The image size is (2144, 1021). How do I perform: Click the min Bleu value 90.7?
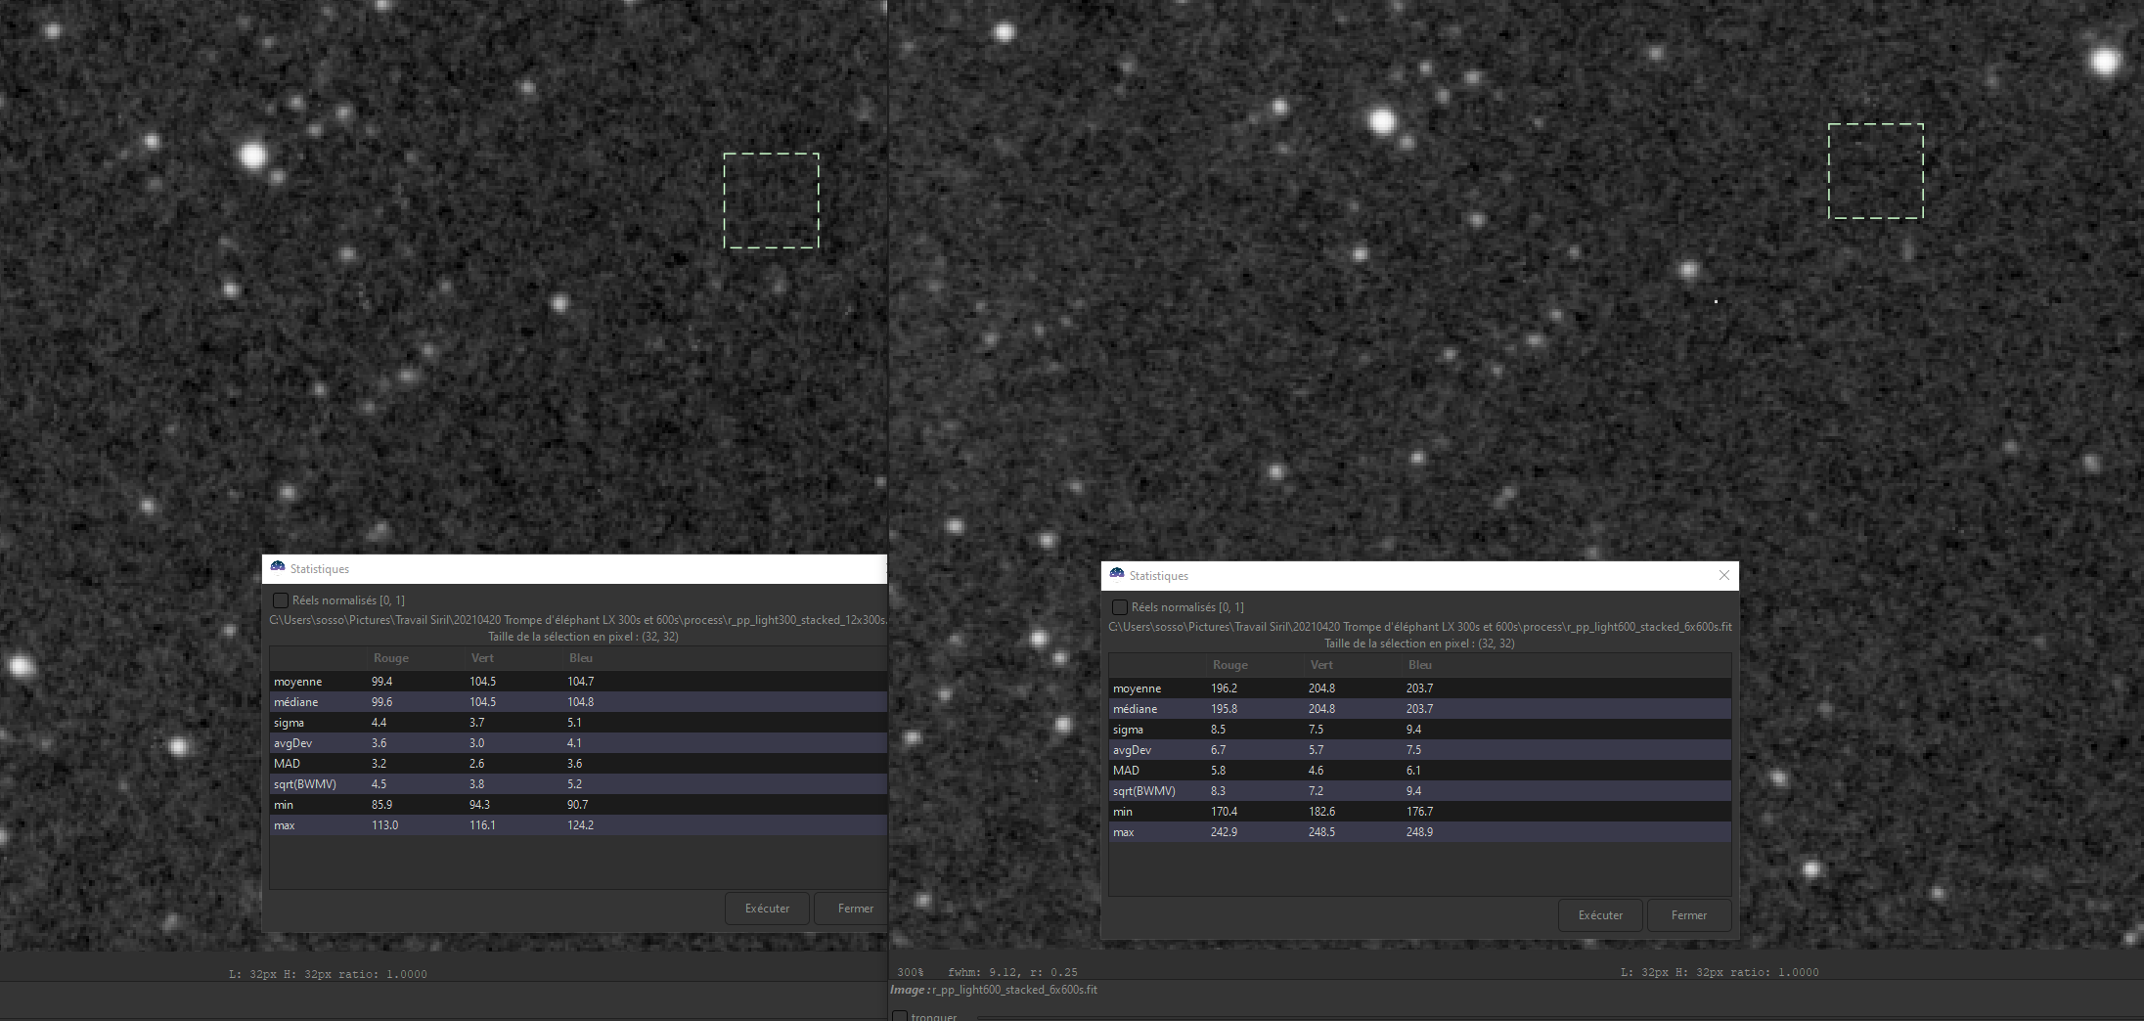[577, 805]
